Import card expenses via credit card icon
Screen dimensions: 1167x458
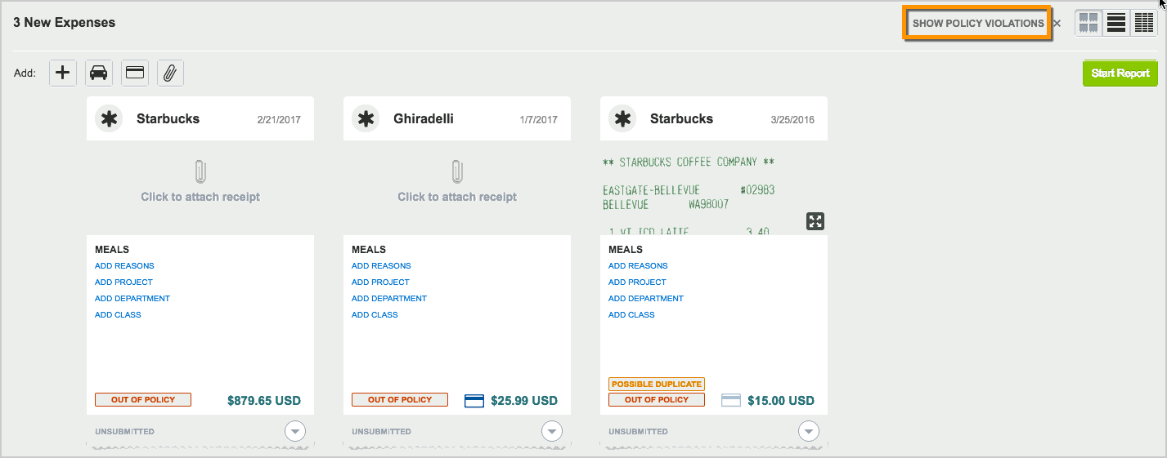point(135,73)
